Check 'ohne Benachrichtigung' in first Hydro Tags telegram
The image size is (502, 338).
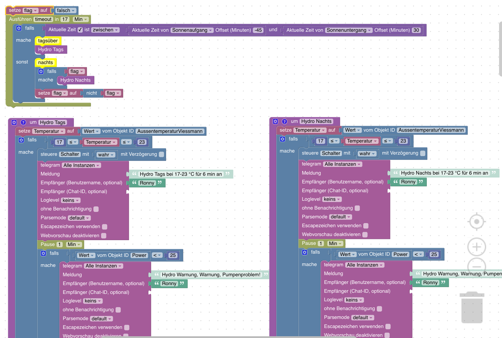pos(96,209)
